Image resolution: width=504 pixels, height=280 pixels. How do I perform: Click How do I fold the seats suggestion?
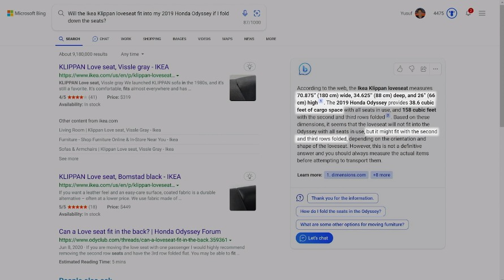pyautogui.click(x=341, y=211)
